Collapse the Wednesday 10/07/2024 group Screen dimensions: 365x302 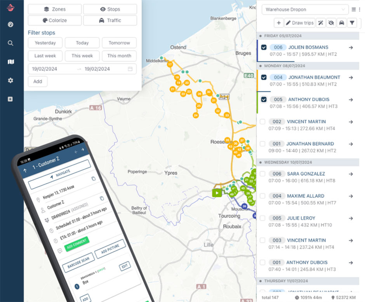coord(308,162)
